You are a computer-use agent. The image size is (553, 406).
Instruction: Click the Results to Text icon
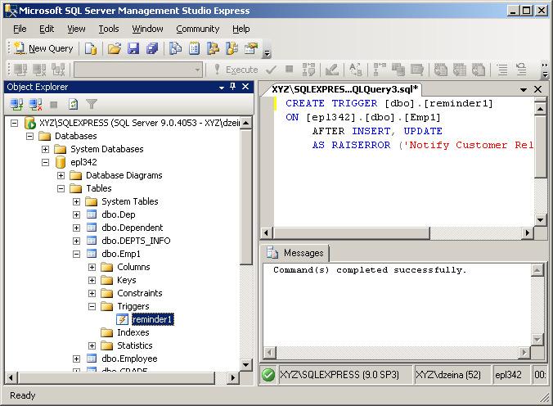pyautogui.click(x=440, y=70)
